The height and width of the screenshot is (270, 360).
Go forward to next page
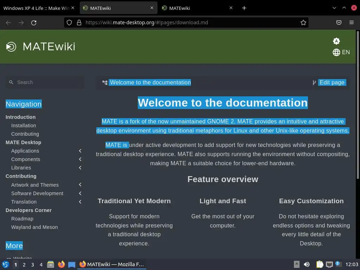(21, 22)
